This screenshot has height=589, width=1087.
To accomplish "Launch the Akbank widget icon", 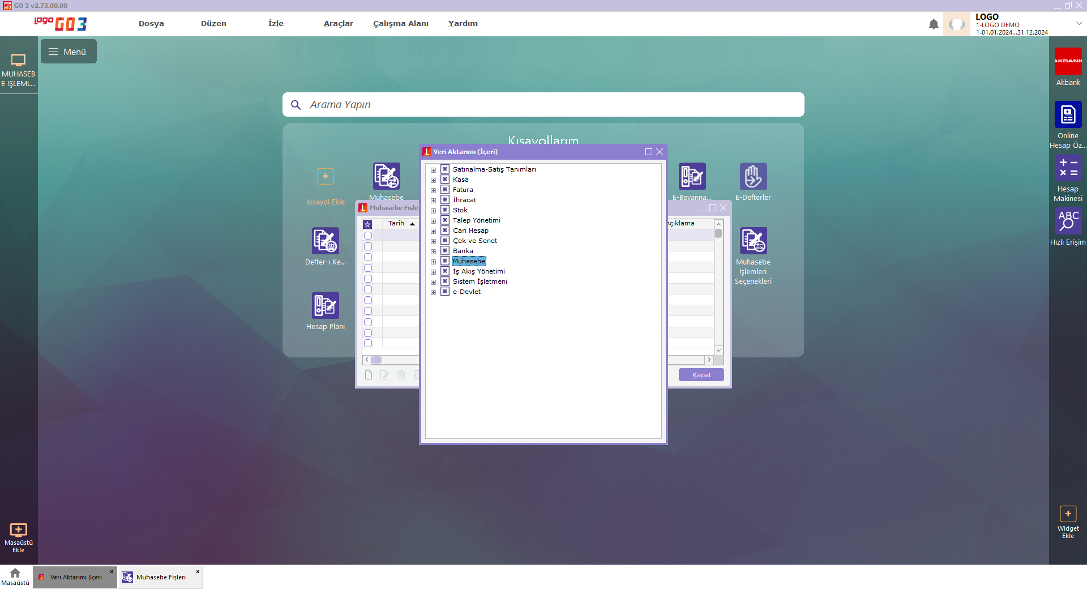I will click(x=1068, y=61).
